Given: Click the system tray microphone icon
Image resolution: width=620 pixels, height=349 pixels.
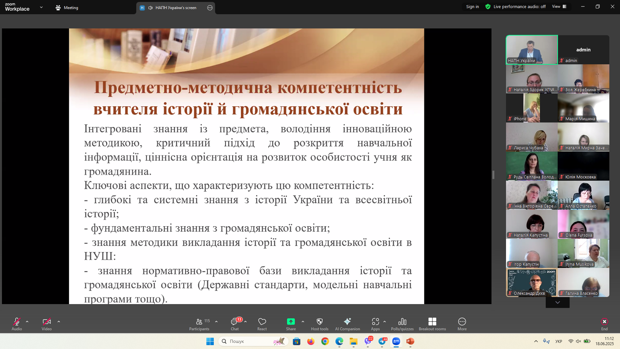Looking at the screenshot, I should tap(546, 341).
